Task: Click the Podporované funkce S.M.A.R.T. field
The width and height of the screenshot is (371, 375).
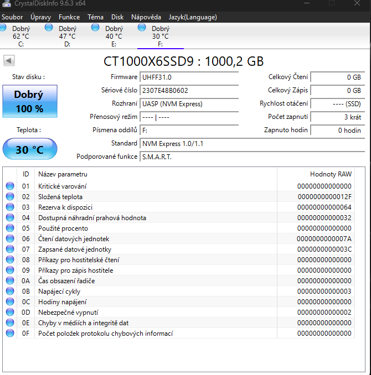Action: click(x=253, y=157)
